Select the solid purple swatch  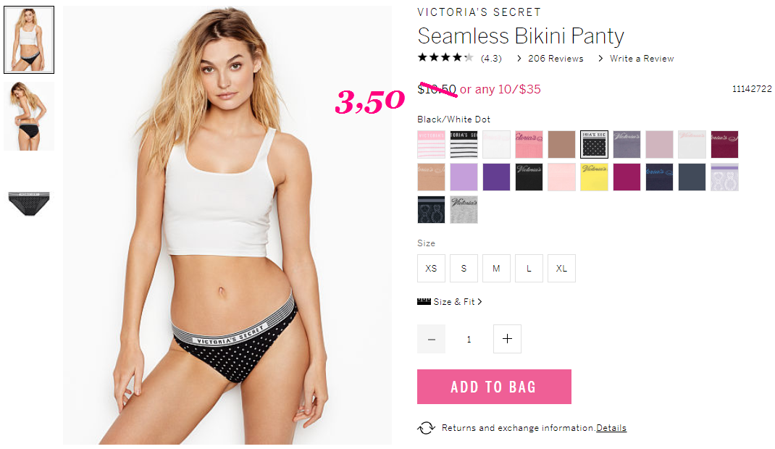click(496, 177)
